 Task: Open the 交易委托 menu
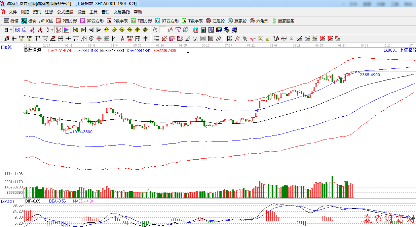coord(121,12)
